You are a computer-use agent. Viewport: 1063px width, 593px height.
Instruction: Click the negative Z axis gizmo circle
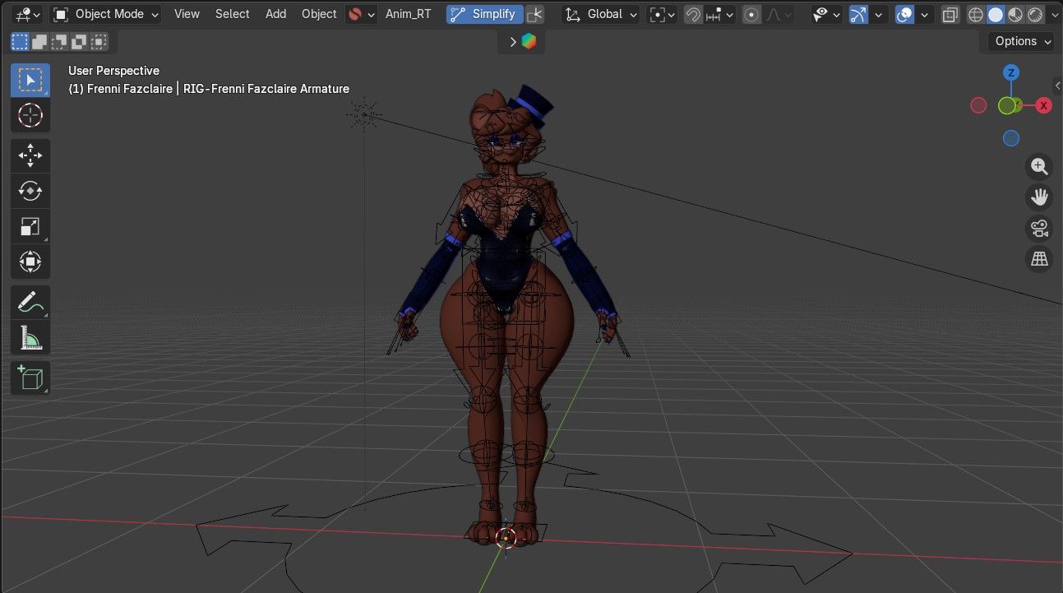click(1011, 138)
